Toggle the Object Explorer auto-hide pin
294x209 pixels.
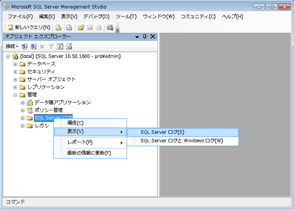145,36
